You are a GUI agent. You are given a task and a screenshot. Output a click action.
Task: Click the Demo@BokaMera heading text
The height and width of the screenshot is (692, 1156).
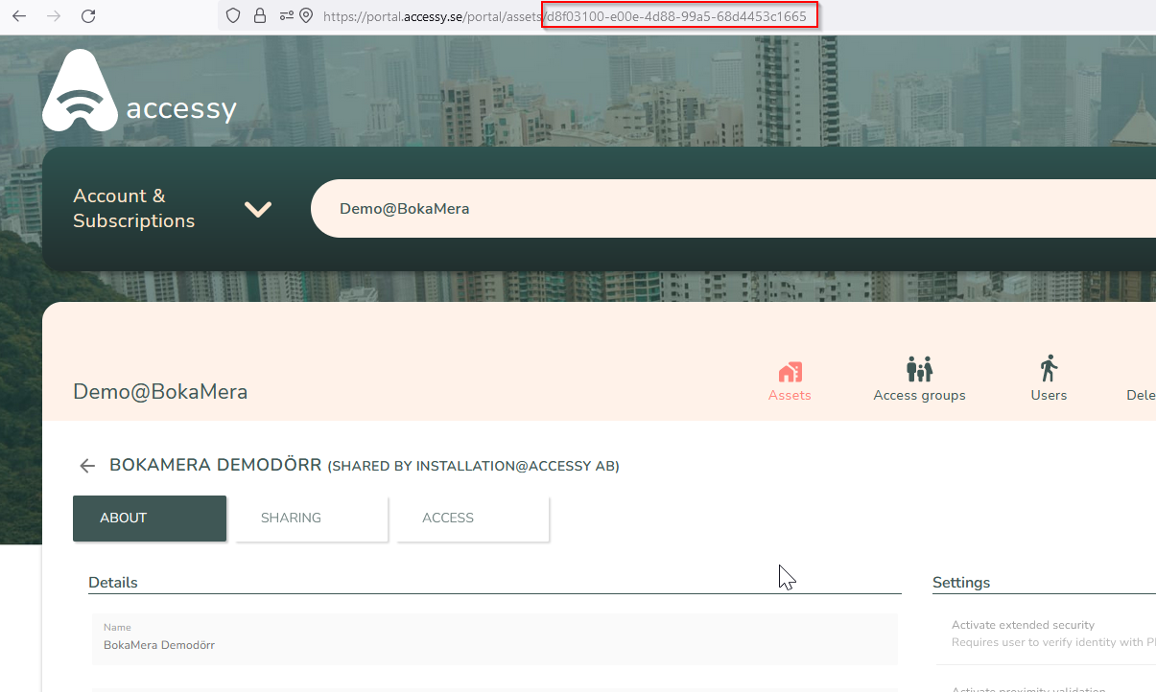(160, 391)
